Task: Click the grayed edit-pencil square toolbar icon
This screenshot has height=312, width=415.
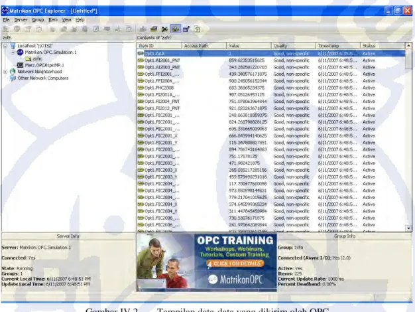Action: coord(96,29)
